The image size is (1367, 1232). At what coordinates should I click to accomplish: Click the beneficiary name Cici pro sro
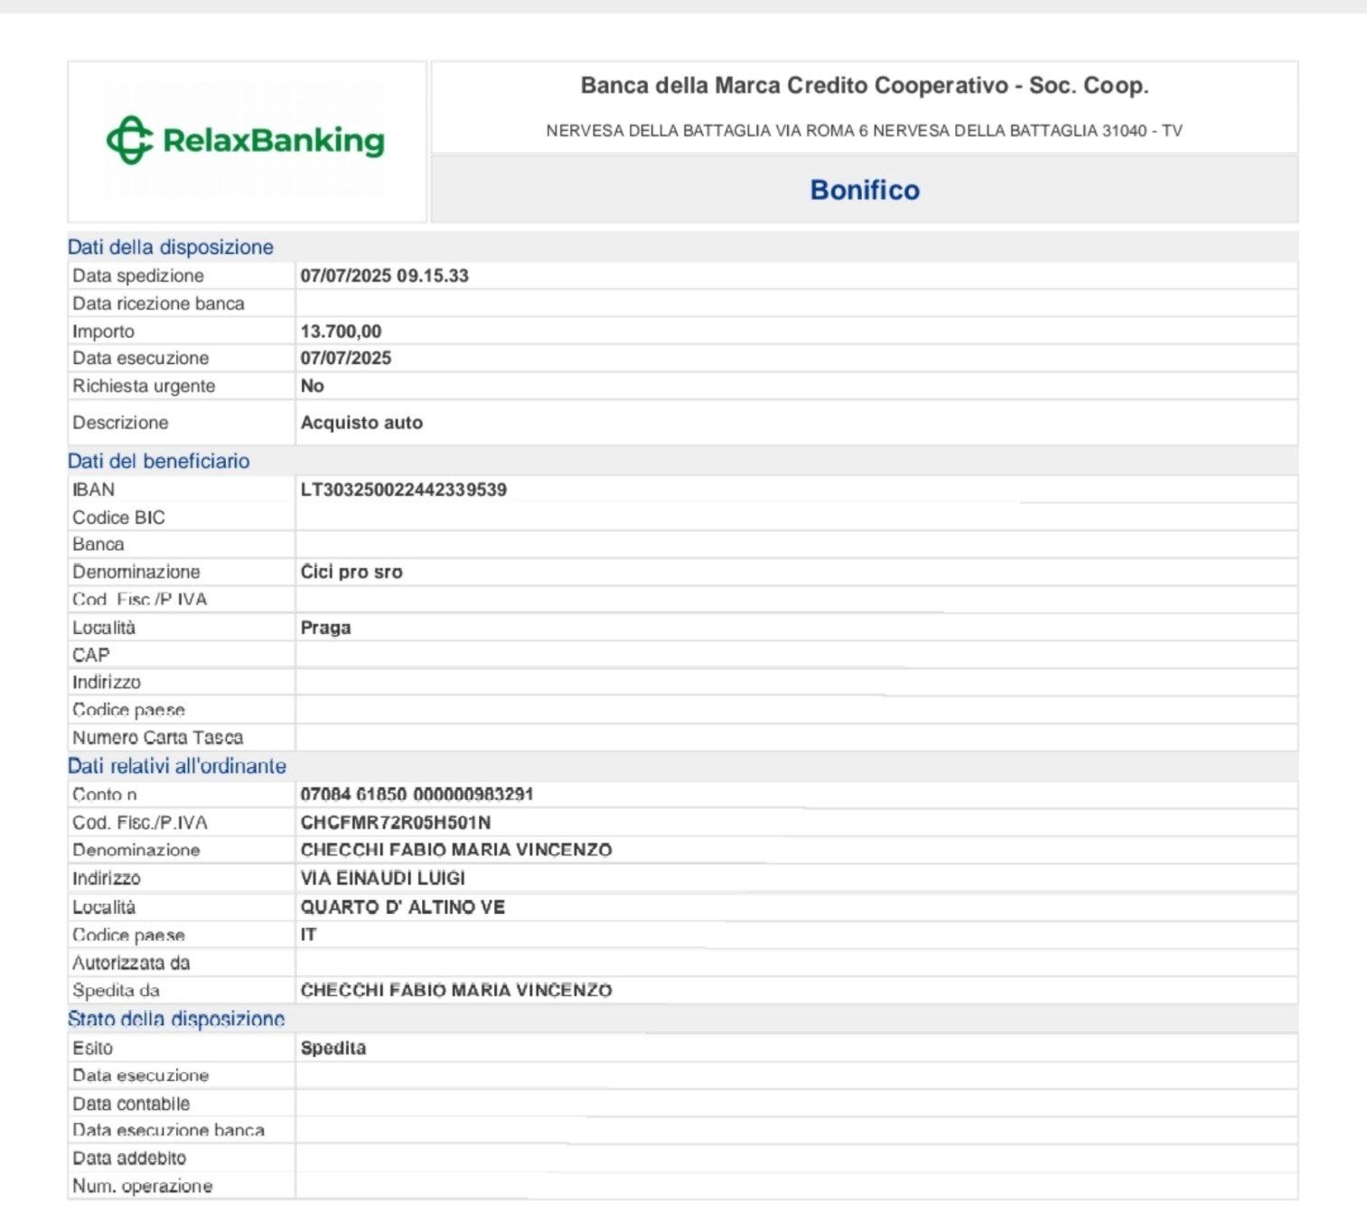[351, 572]
